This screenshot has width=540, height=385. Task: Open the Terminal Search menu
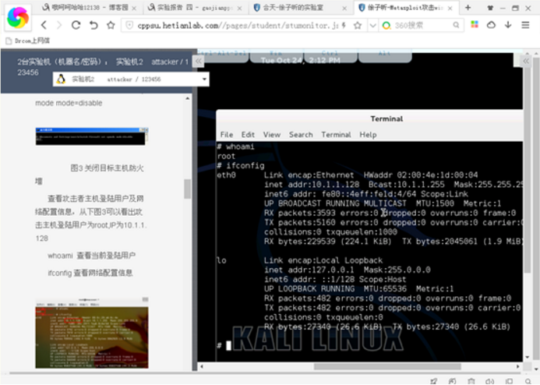click(x=301, y=135)
